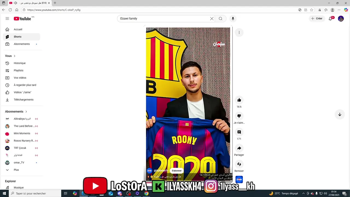Open the Windows Start menu
This screenshot has width=350, height=197.
[4, 193]
